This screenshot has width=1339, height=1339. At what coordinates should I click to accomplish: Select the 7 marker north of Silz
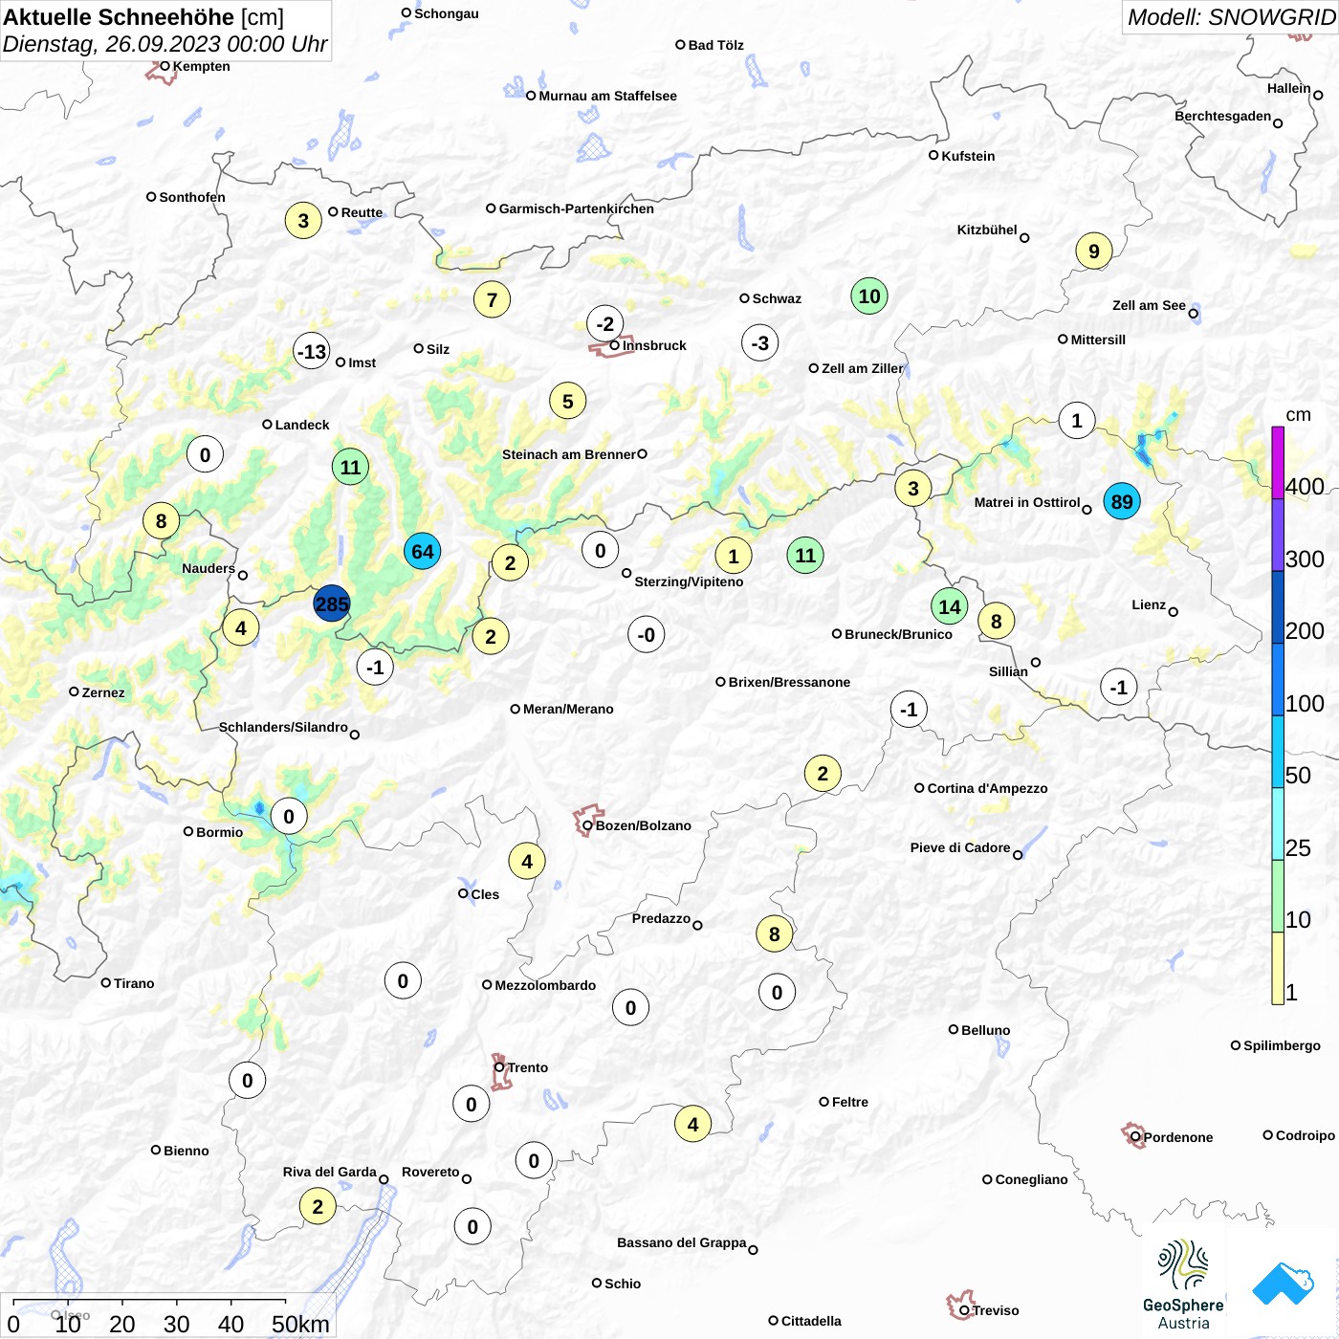pyautogui.click(x=492, y=299)
